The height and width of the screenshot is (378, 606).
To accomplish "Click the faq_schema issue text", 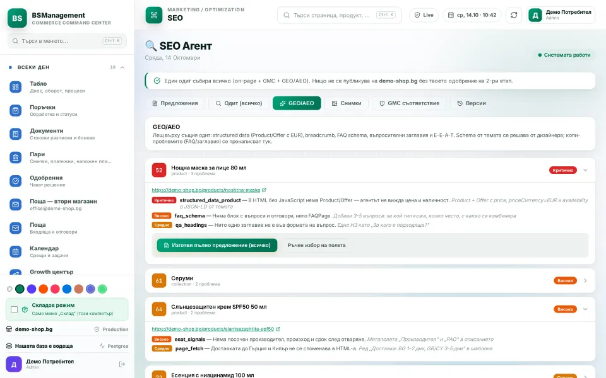I will 189,215.
